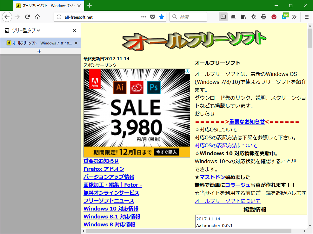Viewport: 313px width, 234px height.
Task: Open the Library toolbar icon
Action: point(243,17)
